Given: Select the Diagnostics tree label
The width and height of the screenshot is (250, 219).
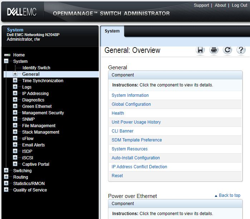Looking at the screenshot, I should coord(33,100).
